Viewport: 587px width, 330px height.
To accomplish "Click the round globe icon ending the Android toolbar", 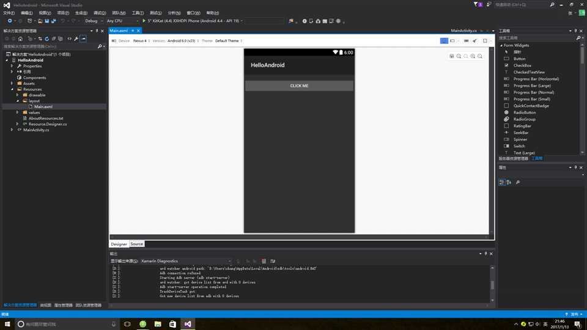I will pos(338,21).
